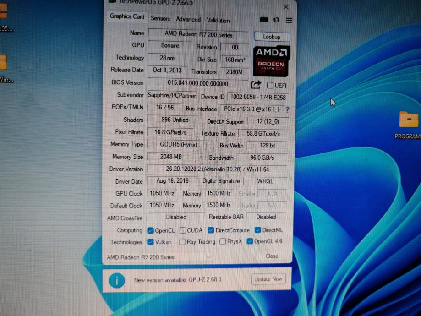Click the screenshot camera icon in GPU-Z
Image resolution: width=421 pixels, height=316 pixels.
click(x=264, y=20)
